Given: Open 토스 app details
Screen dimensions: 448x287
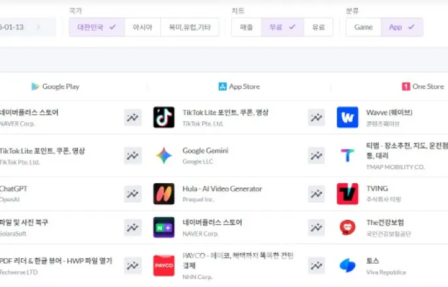Looking at the screenshot, I should 372,261.
